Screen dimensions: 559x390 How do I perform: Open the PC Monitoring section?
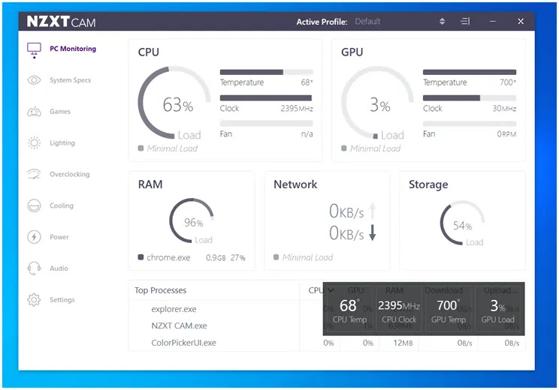pyautogui.click(x=73, y=49)
